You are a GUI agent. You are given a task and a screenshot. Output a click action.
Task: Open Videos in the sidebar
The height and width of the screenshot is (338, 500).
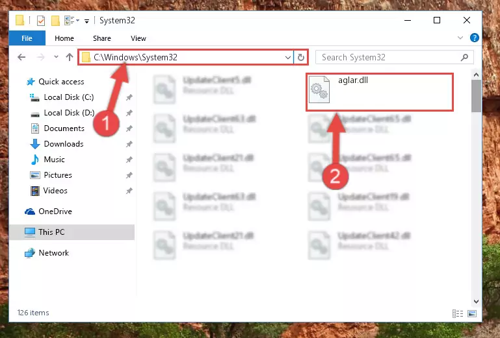click(x=55, y=191)
